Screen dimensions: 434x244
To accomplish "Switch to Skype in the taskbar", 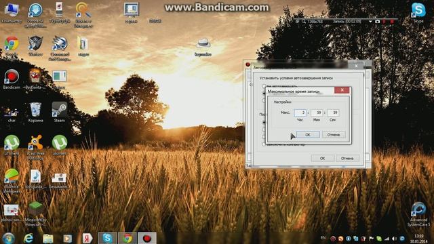I will click(x=107, y=238).
